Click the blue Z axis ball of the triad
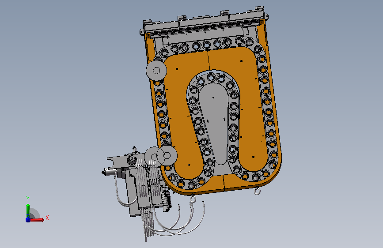The height and width of the screenshot is (248, 383). pyautogui.click(x=28, y=220)
